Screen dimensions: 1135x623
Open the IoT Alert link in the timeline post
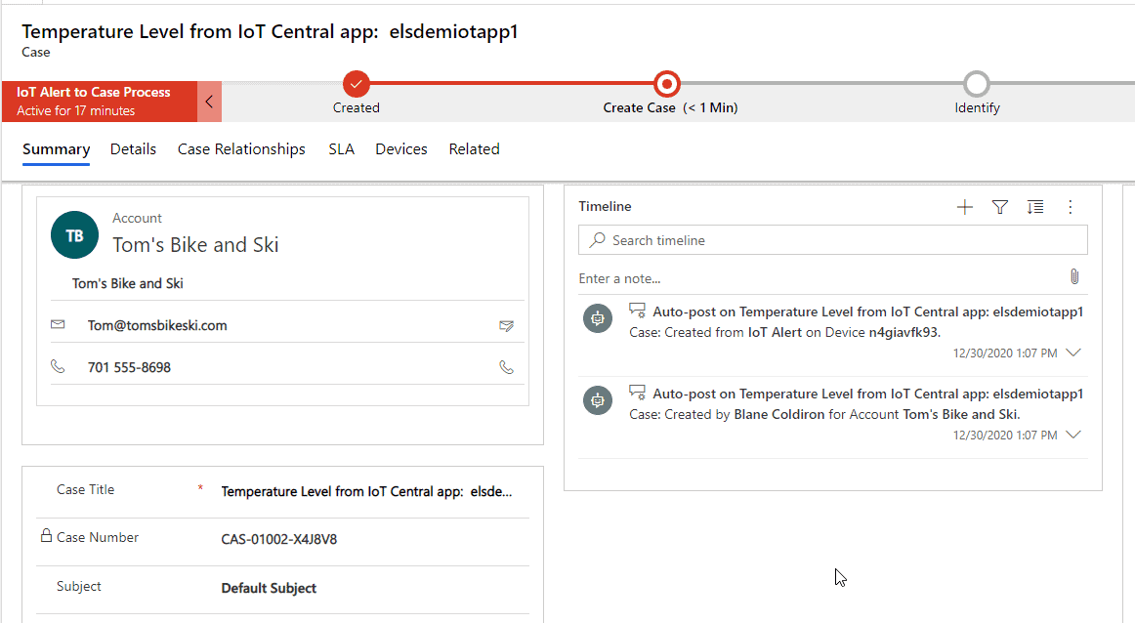tap(775, 333)
